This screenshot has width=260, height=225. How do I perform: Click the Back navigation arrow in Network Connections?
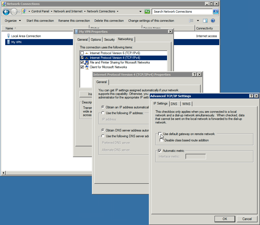(x=6, y=12)
